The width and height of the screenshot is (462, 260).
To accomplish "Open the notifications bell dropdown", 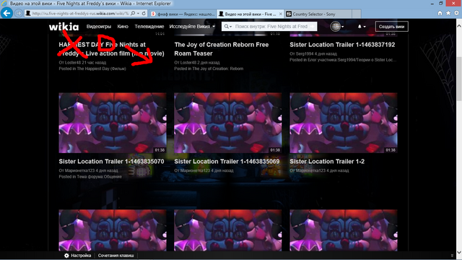I will pos(362,27).
